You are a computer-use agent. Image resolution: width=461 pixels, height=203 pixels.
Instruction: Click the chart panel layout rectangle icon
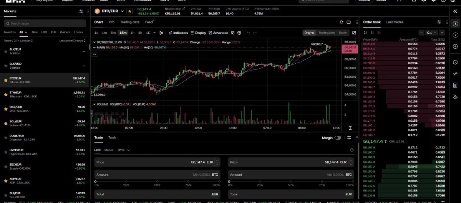click(x=349, y=22)
